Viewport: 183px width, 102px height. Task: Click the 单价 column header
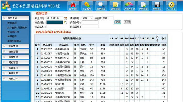(103, 45)
